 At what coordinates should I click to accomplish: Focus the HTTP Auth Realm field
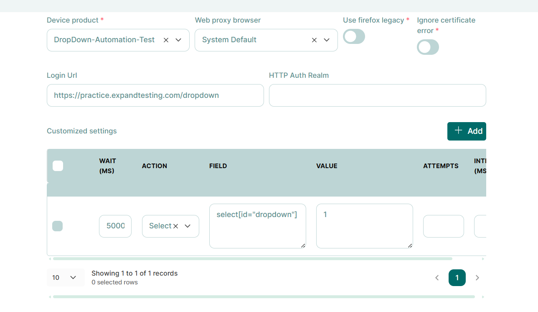pyautogui.click(x=377, y=95)
